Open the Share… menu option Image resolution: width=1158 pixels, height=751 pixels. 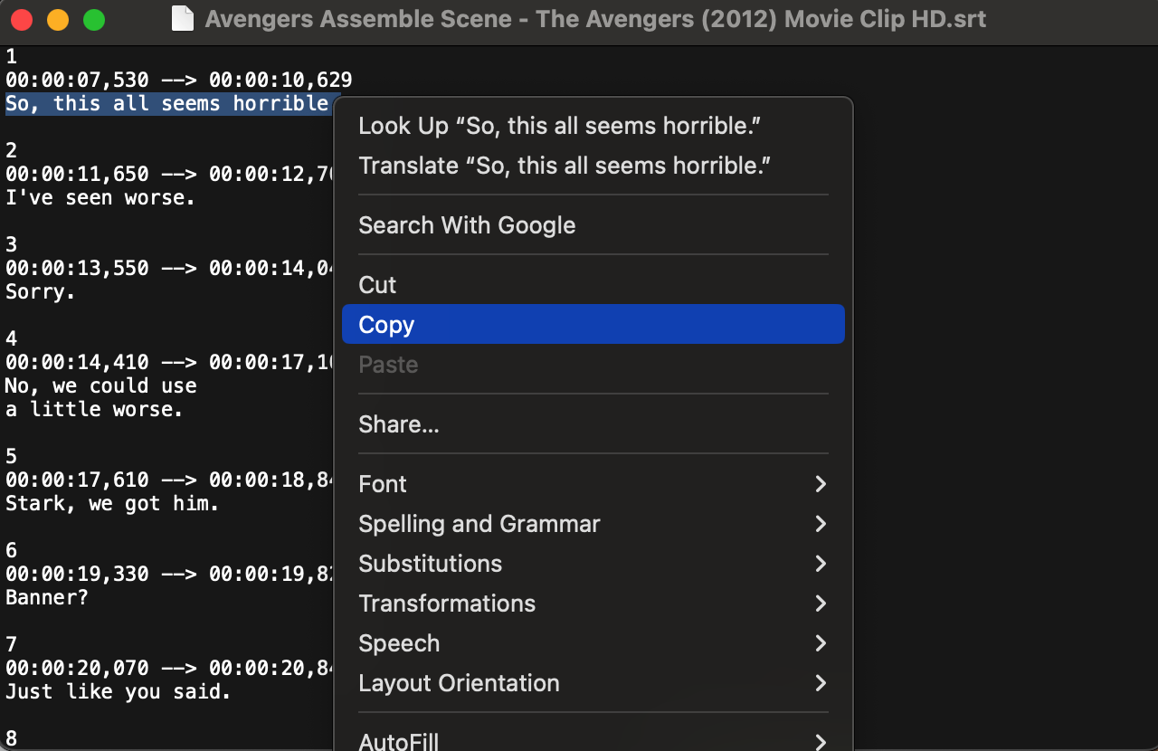coord(399,424)
